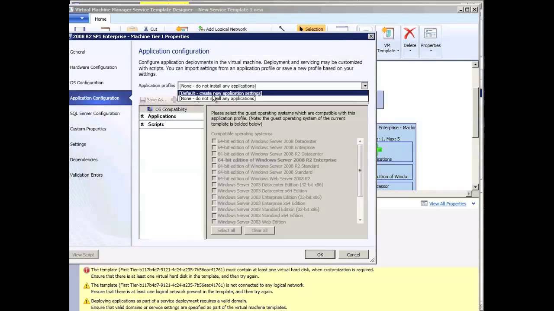Close the Machine Tier 1 Properties dialog
The width and height of the screenshot is (554, 311).
371,36
